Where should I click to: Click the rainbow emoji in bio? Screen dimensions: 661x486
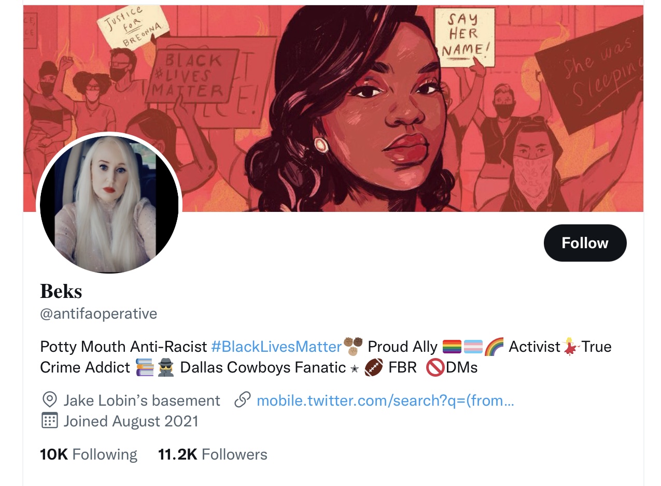click(x=494, y=346)
